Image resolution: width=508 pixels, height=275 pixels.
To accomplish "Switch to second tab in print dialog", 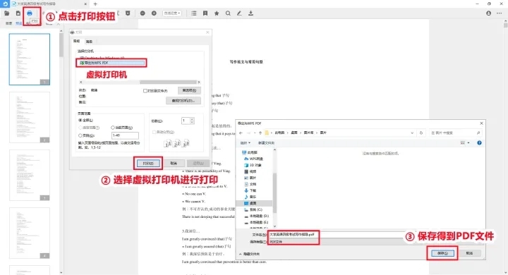I will pyautogui.click(x=89, y=42).
